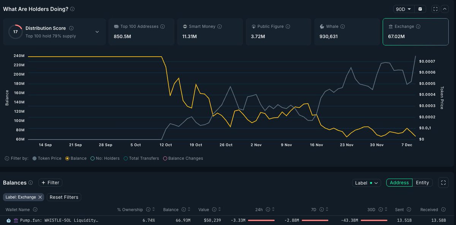The image size is (456, 225).
Task: Click the filter-by info icon below chart
Action: 8,158
